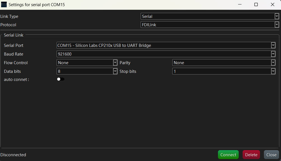
Task: Click the Serial Port label
Action: coord(14,45)
